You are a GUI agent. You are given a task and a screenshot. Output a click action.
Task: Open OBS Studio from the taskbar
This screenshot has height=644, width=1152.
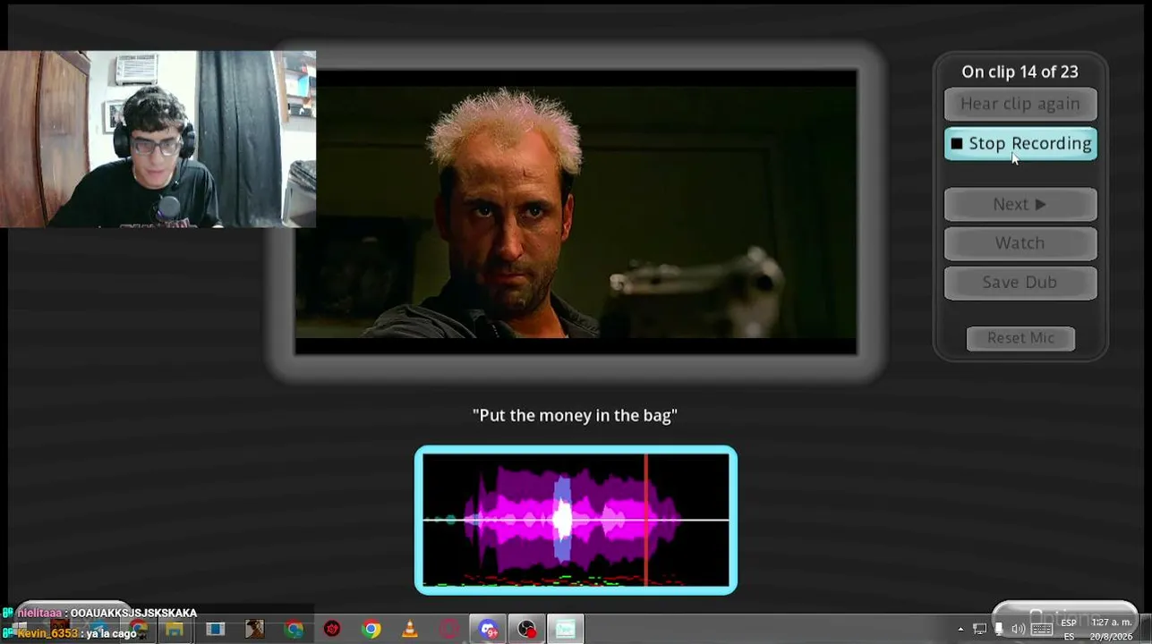pos(526,630)
